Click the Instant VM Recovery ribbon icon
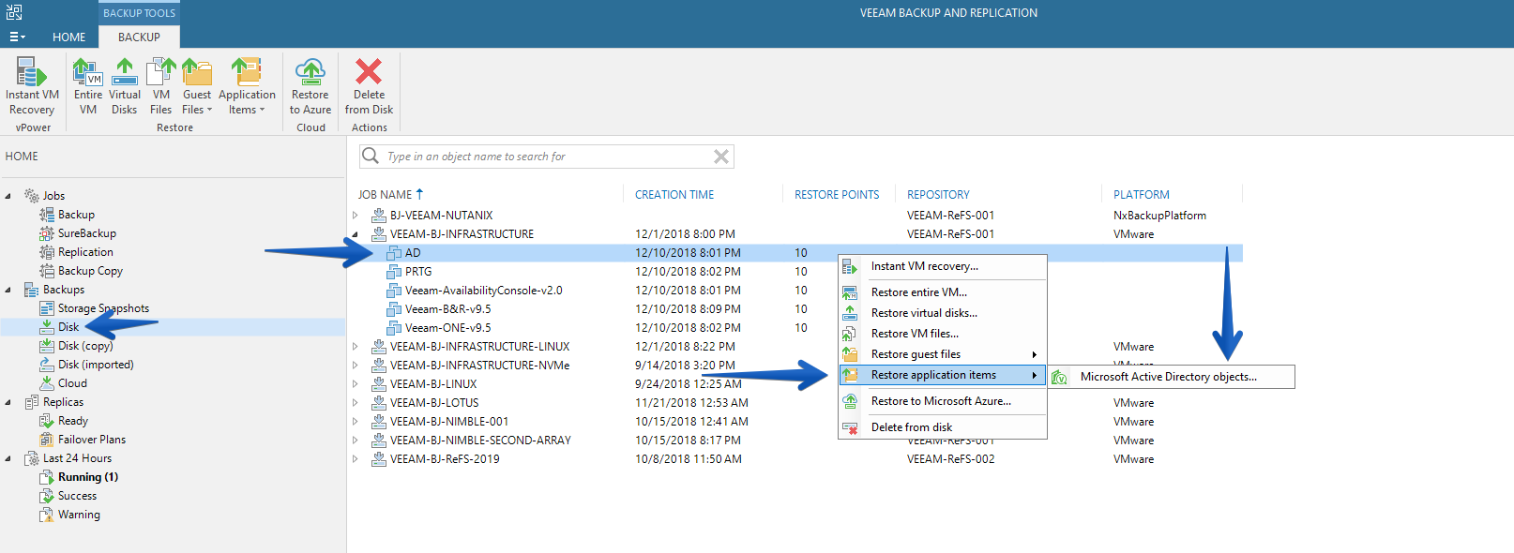This screenshot has height=553, width=1514. point(32,71)
